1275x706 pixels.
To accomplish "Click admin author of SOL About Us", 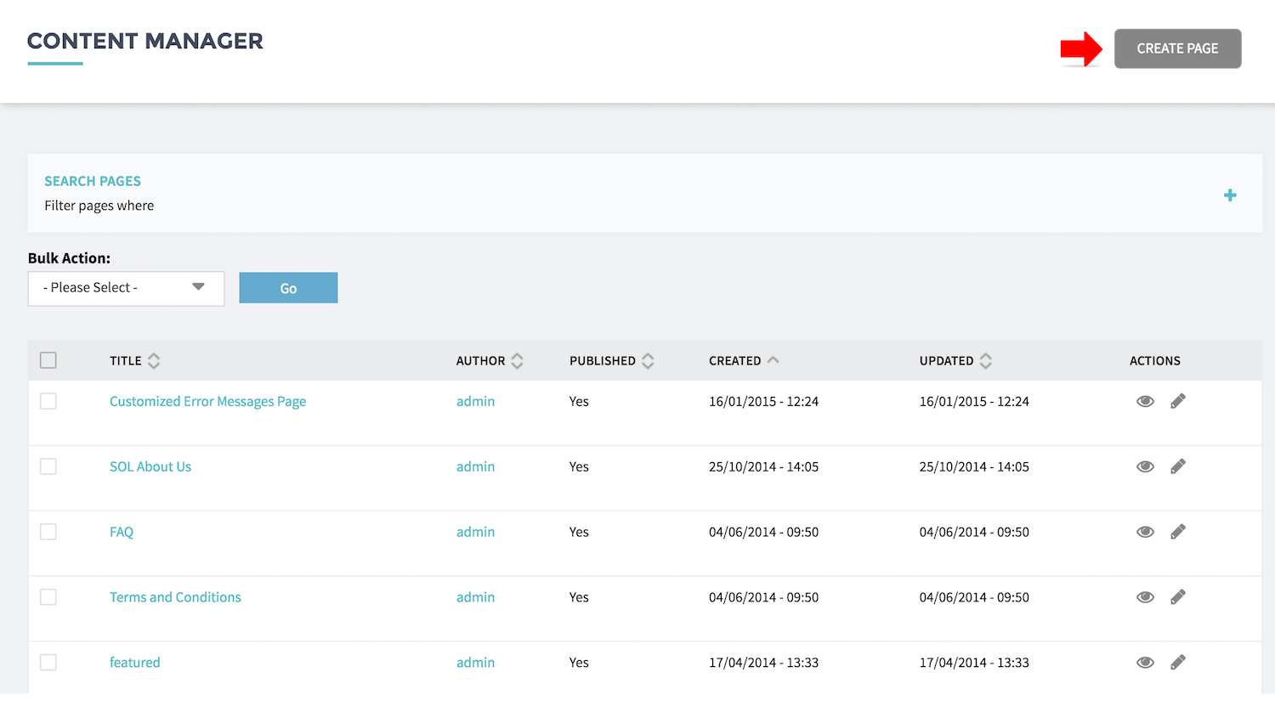I will (x=475, y=466).
